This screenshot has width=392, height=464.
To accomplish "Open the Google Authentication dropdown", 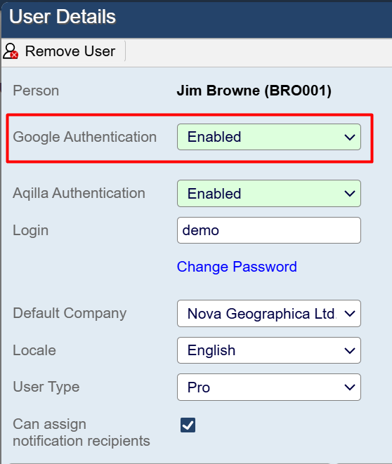I will (269, 137).
